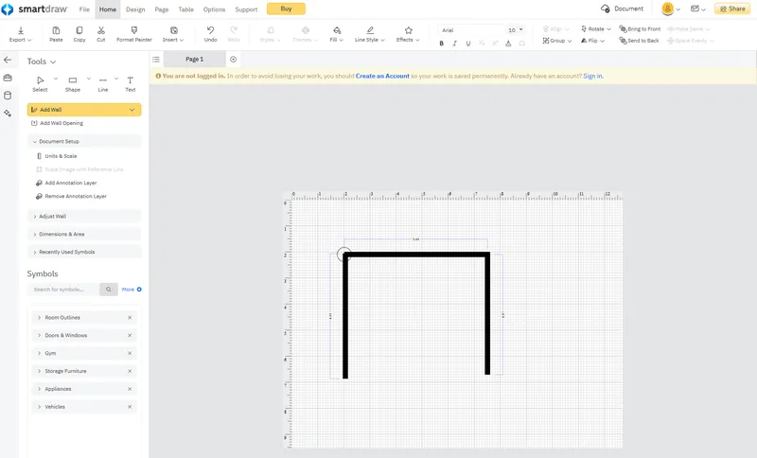Image resolution: width=757 pixels, height=458 pixels.
Task: Open Units & Scale settings
Action: click(57, 156)
